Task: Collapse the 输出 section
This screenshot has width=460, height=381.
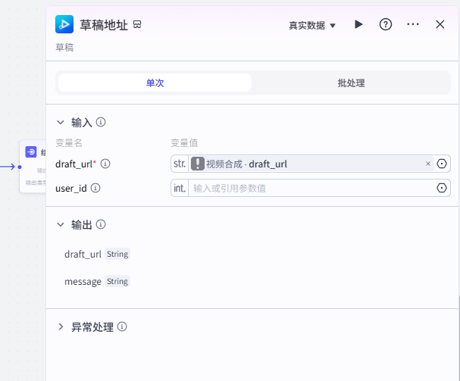Action: click(61, 225)
